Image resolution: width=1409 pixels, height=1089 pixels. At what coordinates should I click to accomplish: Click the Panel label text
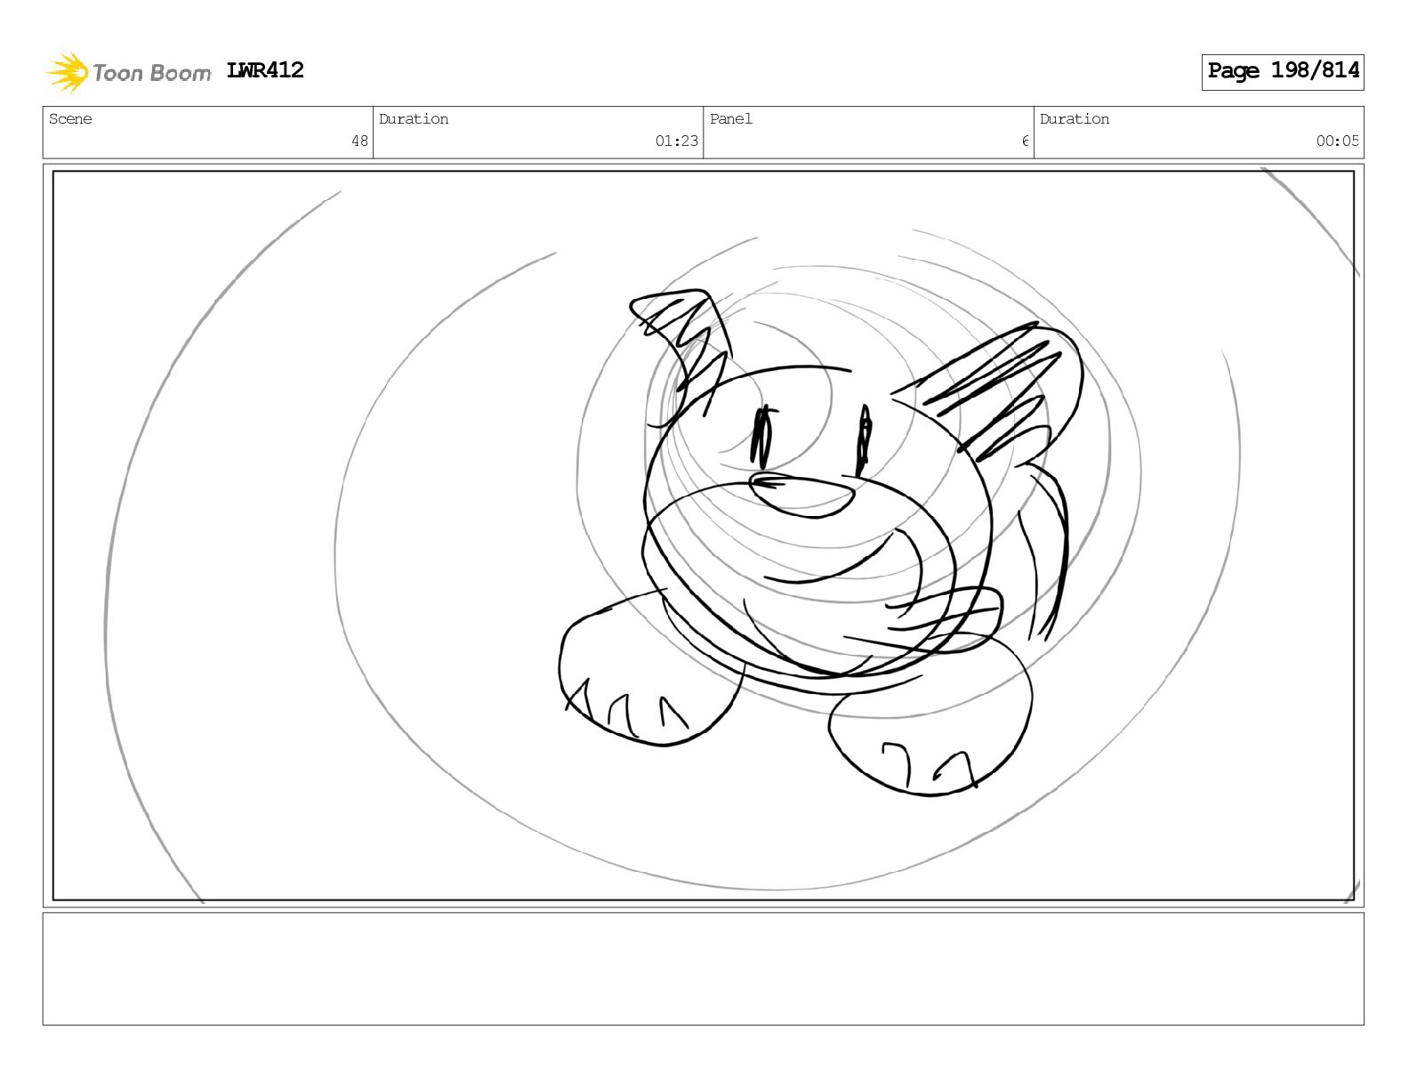point(731,119)
